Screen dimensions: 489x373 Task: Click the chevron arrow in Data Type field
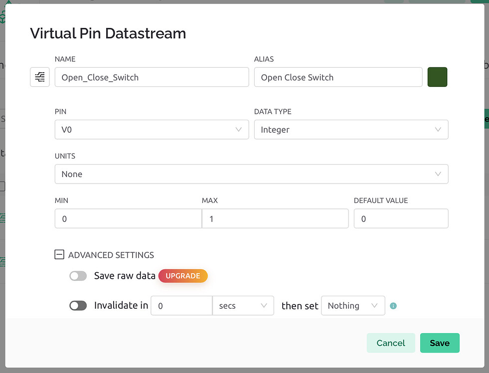(438, 130)
